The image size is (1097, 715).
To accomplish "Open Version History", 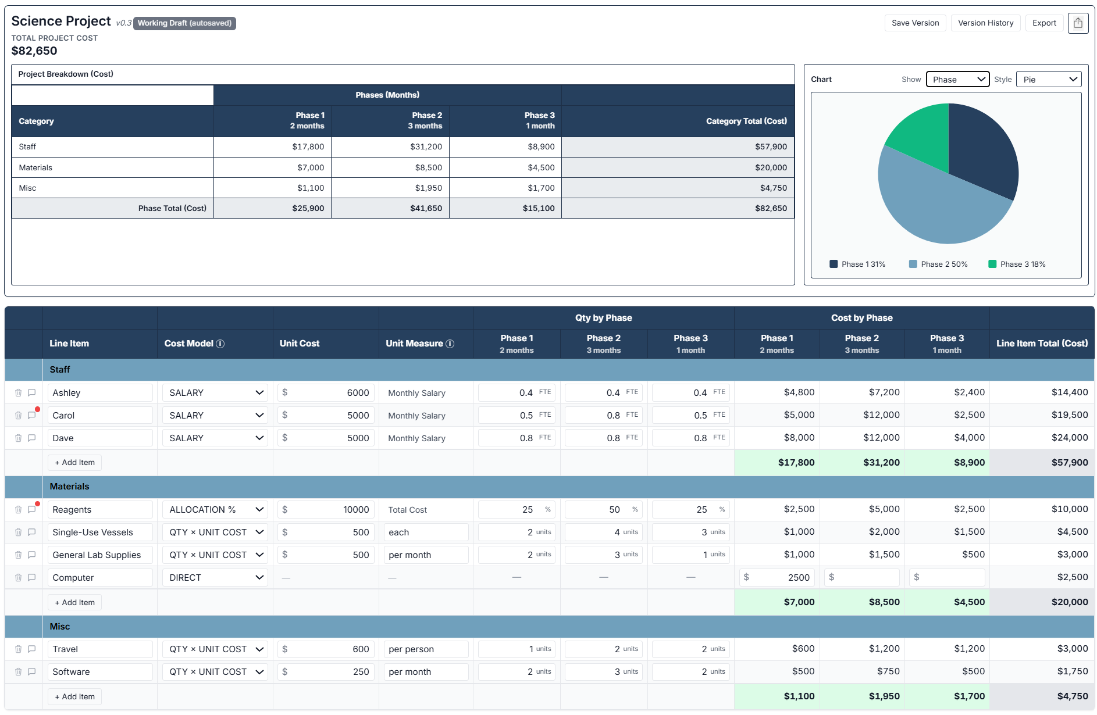I will (x=985, y=23).
